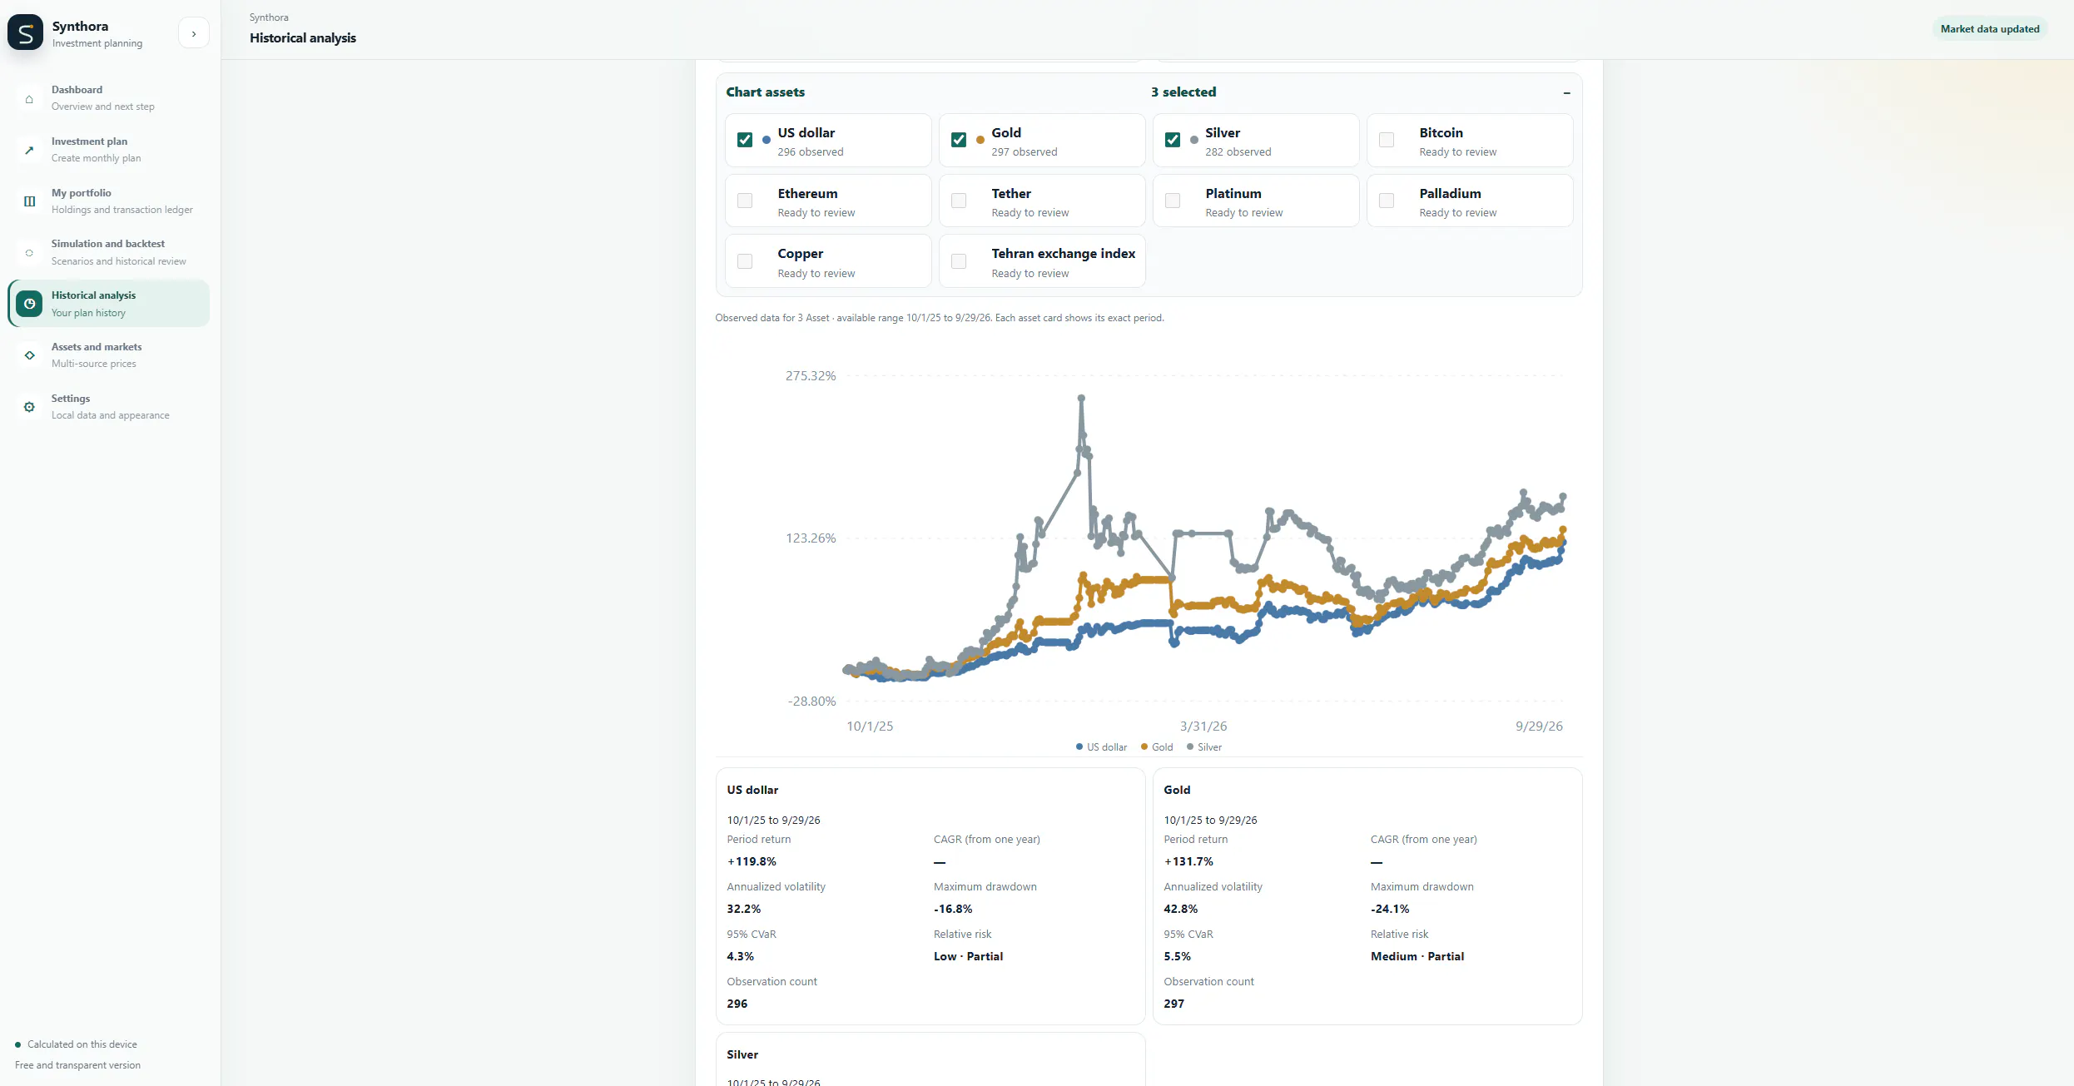The height and width of the screenshot is (1086, 2074).
Task: Open the Settings gear icon
Action: pos(29,407)
